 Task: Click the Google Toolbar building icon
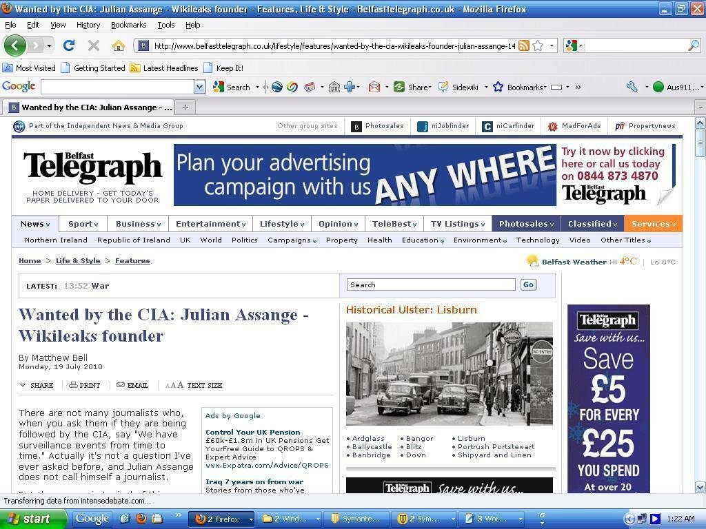(334, 87)
